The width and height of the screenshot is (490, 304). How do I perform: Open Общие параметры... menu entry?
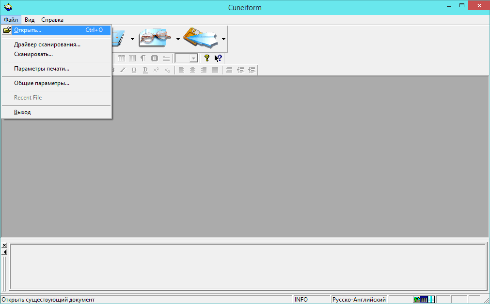pyautogui.click(x=57, y=84)
